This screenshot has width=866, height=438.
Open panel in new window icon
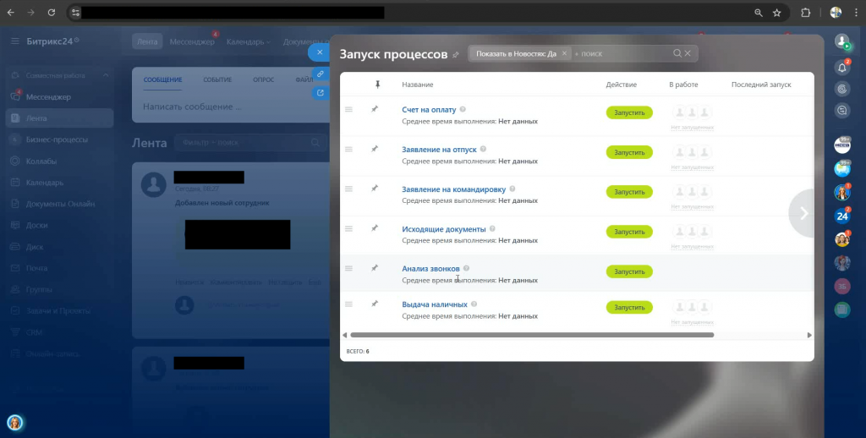(321, 93)
